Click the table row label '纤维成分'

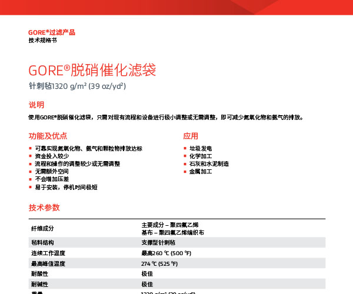click(42, 229)
